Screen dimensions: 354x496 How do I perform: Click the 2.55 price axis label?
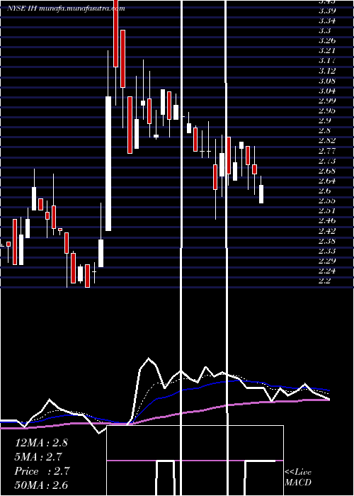click(327, 201)
